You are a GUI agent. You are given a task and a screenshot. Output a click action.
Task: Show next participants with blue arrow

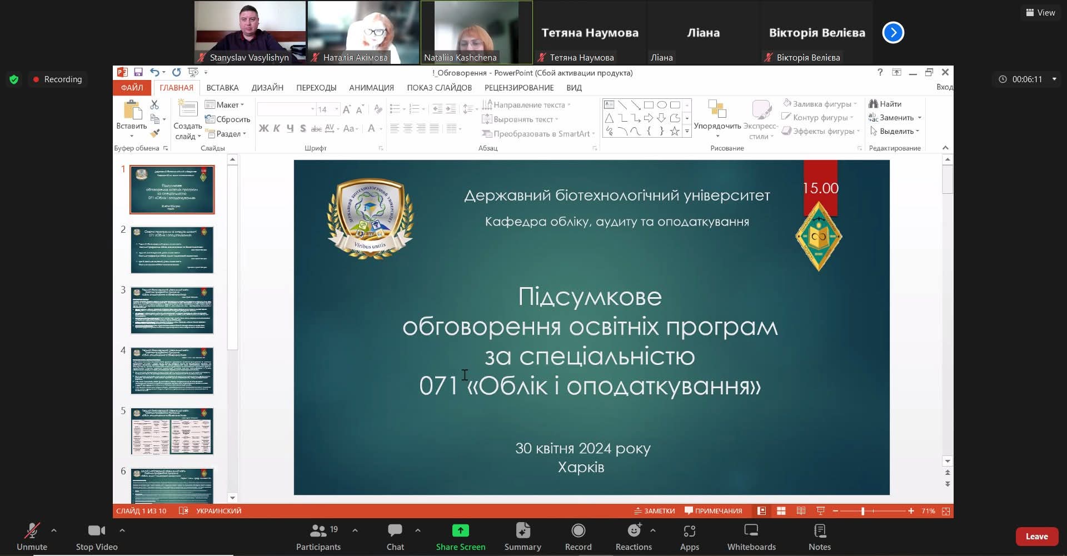893,33
